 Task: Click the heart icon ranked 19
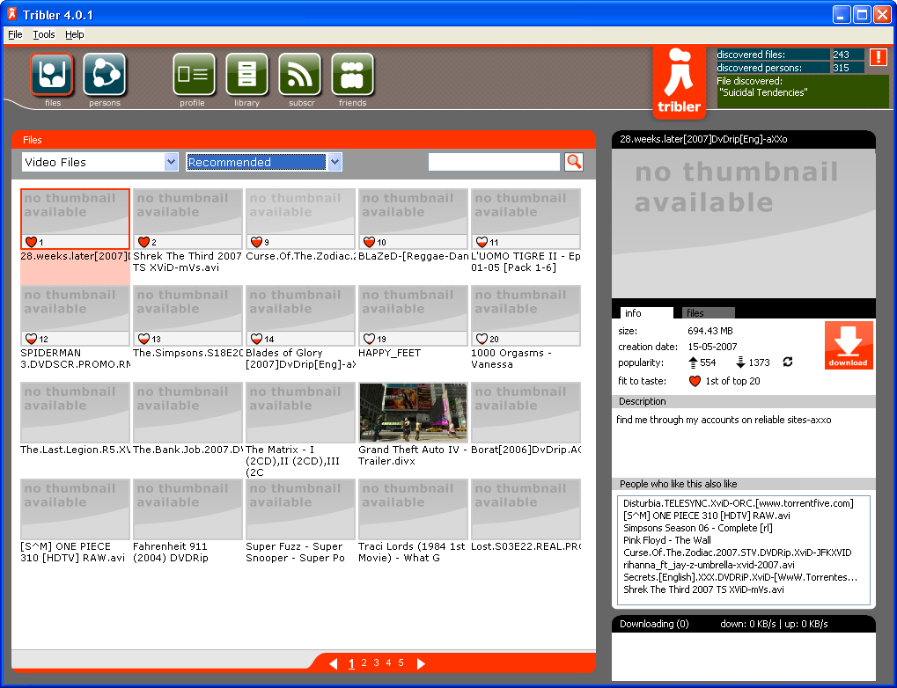pyautogui.click(x=370, y=339)
